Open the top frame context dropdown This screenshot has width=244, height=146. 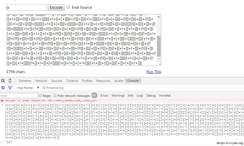(x=28, y=88)
